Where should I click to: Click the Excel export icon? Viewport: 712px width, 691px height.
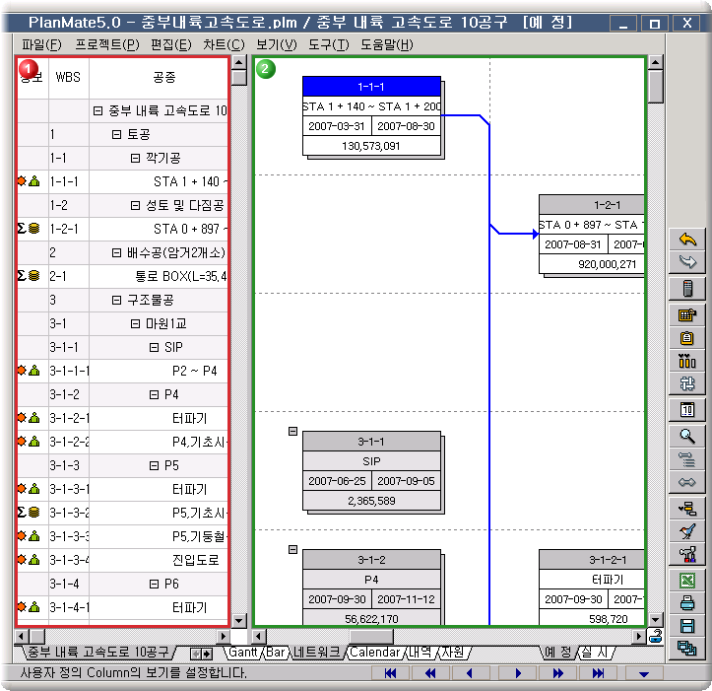tap(687, 581)
